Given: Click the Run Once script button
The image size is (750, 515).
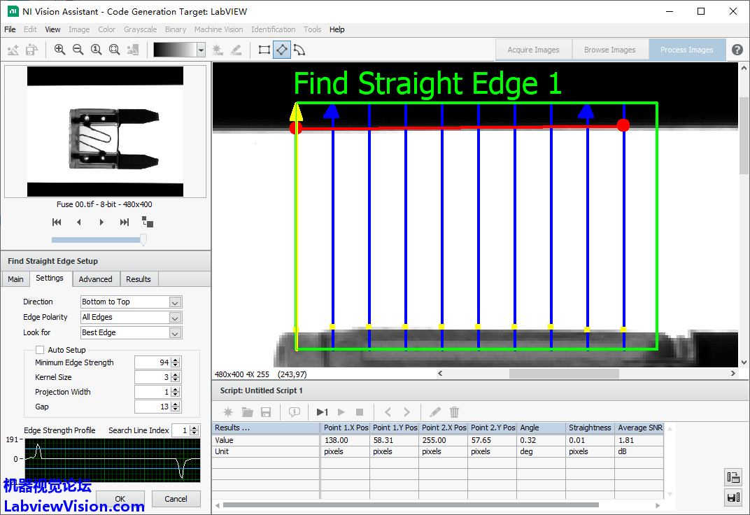Looking at the screenshot, I should click(322, 412).
